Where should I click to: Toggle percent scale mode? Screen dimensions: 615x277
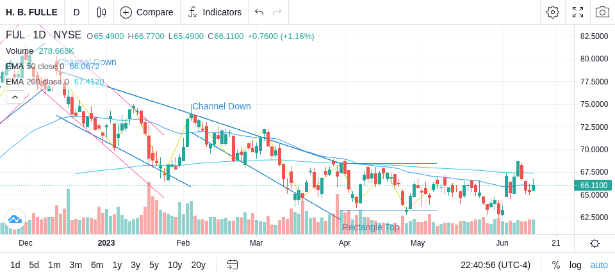(x=556, y=265)
